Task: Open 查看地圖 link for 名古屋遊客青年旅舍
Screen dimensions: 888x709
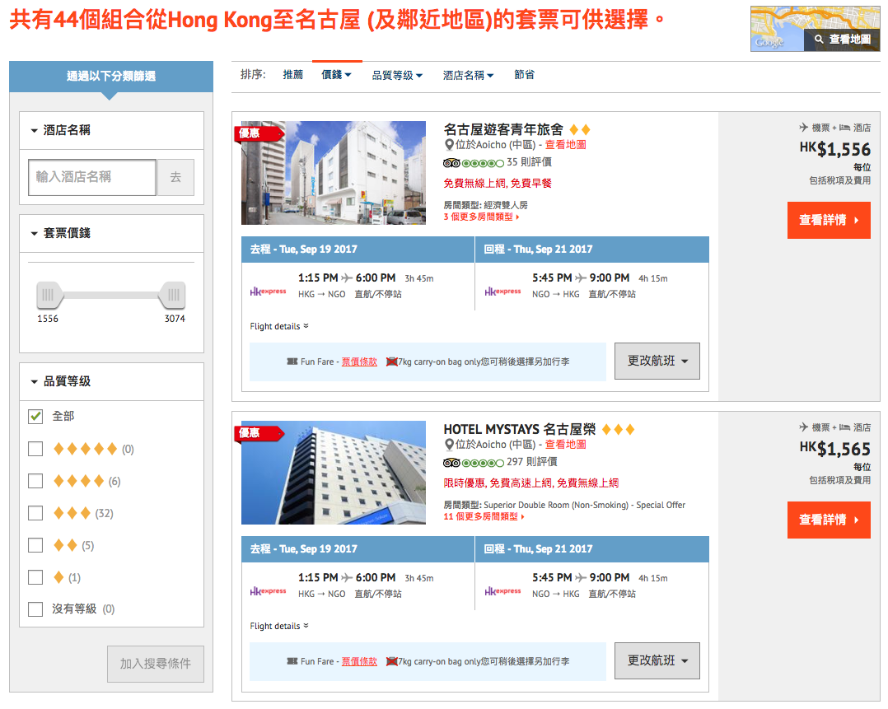Action: click(565, 145)
